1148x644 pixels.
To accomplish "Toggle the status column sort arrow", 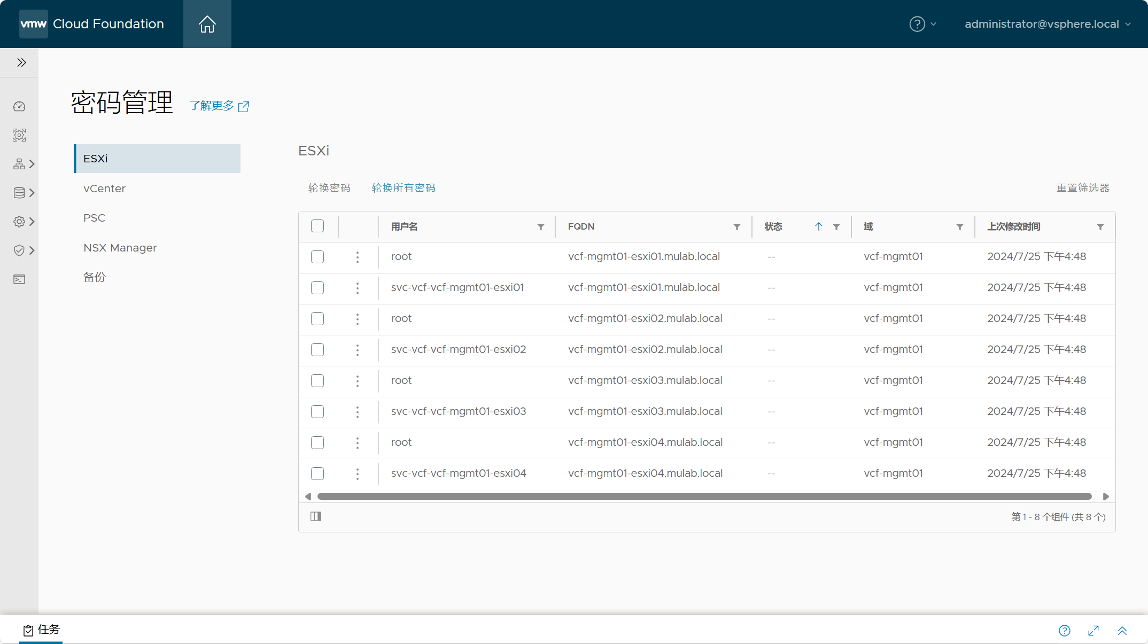I will tap(818, 226).
